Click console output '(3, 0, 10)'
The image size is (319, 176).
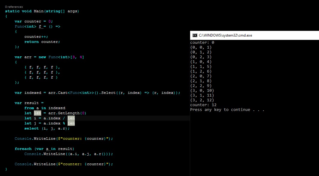(x=202, y=91)
